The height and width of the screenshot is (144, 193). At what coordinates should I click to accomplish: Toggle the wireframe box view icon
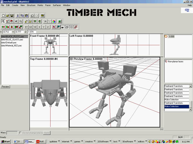tap(67, 27)
